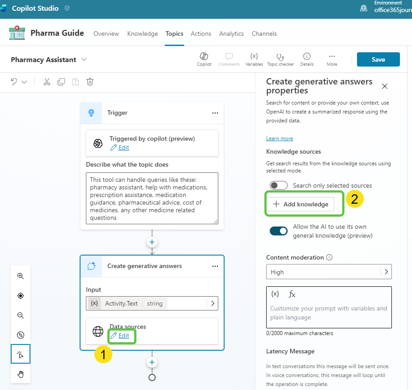Open the Analytics tab
Screen dimensions: 412x390
coord(231,34)
